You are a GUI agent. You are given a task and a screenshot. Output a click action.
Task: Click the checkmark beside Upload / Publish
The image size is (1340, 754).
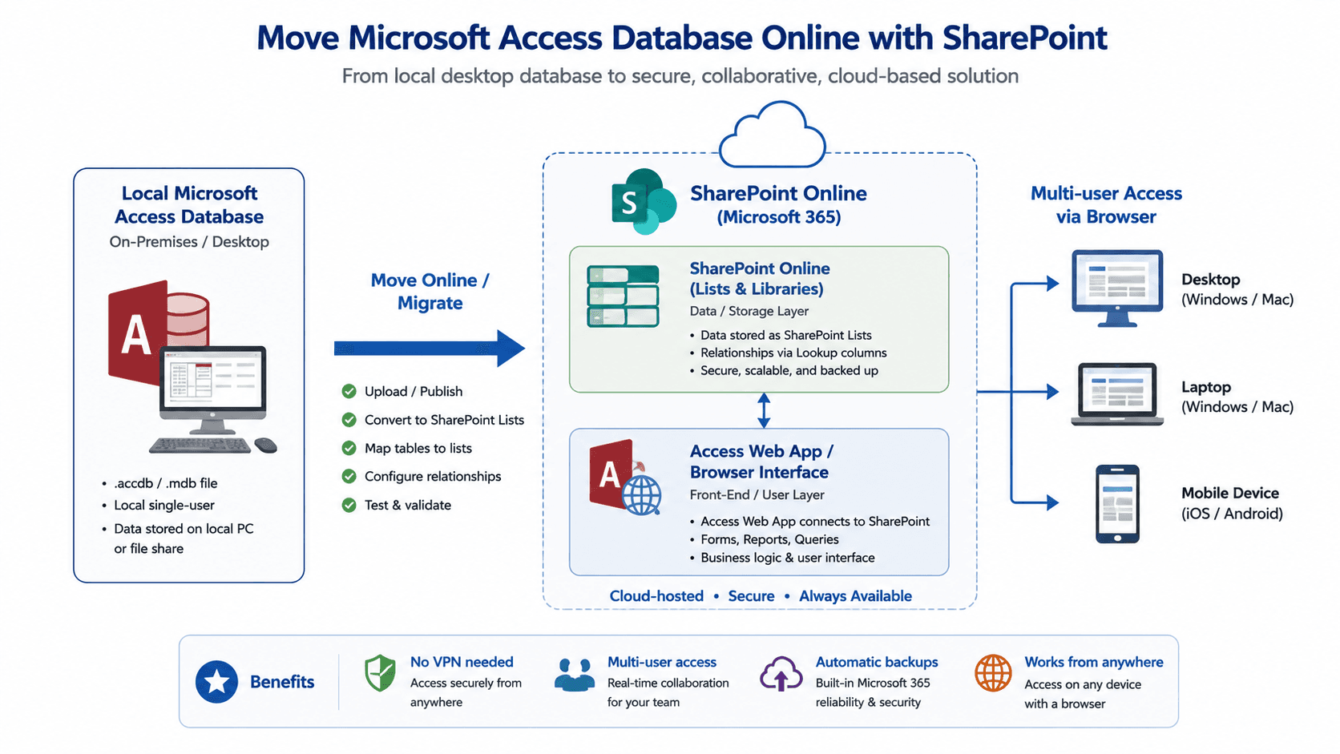349,391
